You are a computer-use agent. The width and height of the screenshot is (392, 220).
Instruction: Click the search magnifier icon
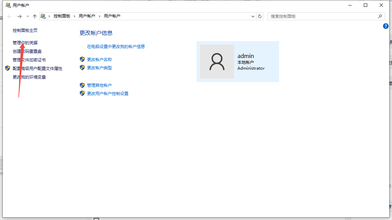[380, 16]
